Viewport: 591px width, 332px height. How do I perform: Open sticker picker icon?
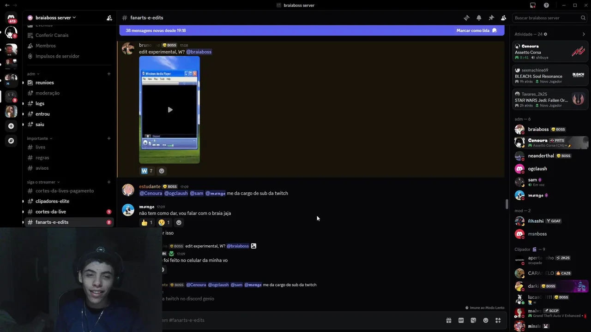(473, 320)
